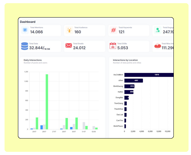
Task: Click the Total Audience people icon
Action: point(69,30)
